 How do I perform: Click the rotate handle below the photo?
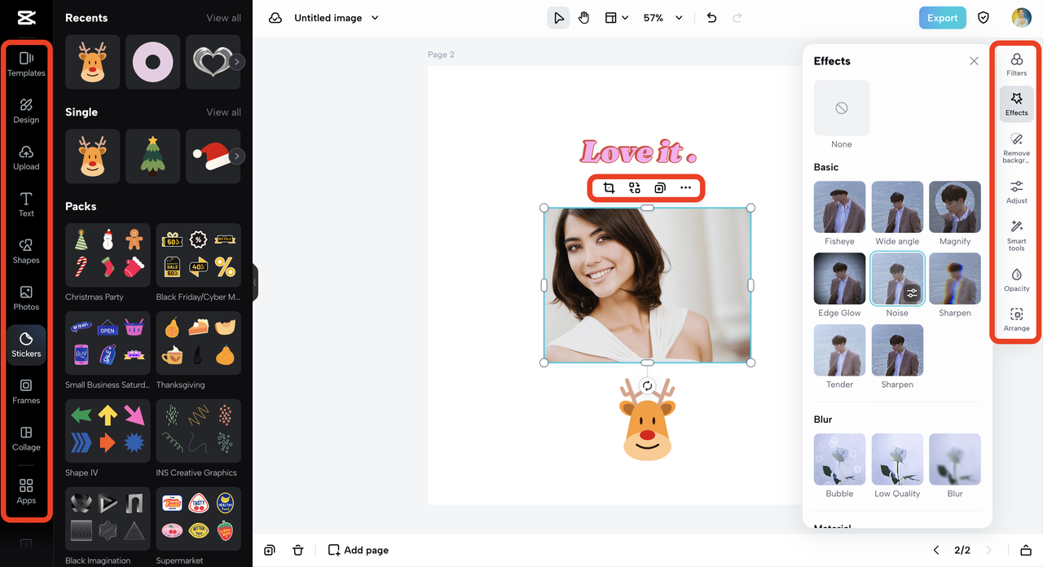pyautogui.click(x=647, y=386)
